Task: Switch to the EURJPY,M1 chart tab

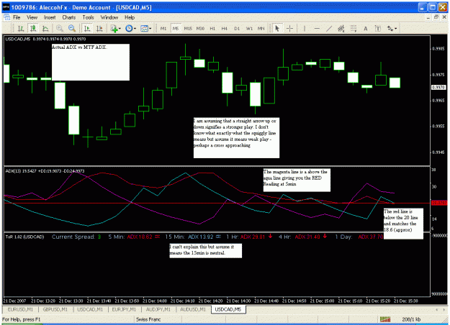Action: 125,309
